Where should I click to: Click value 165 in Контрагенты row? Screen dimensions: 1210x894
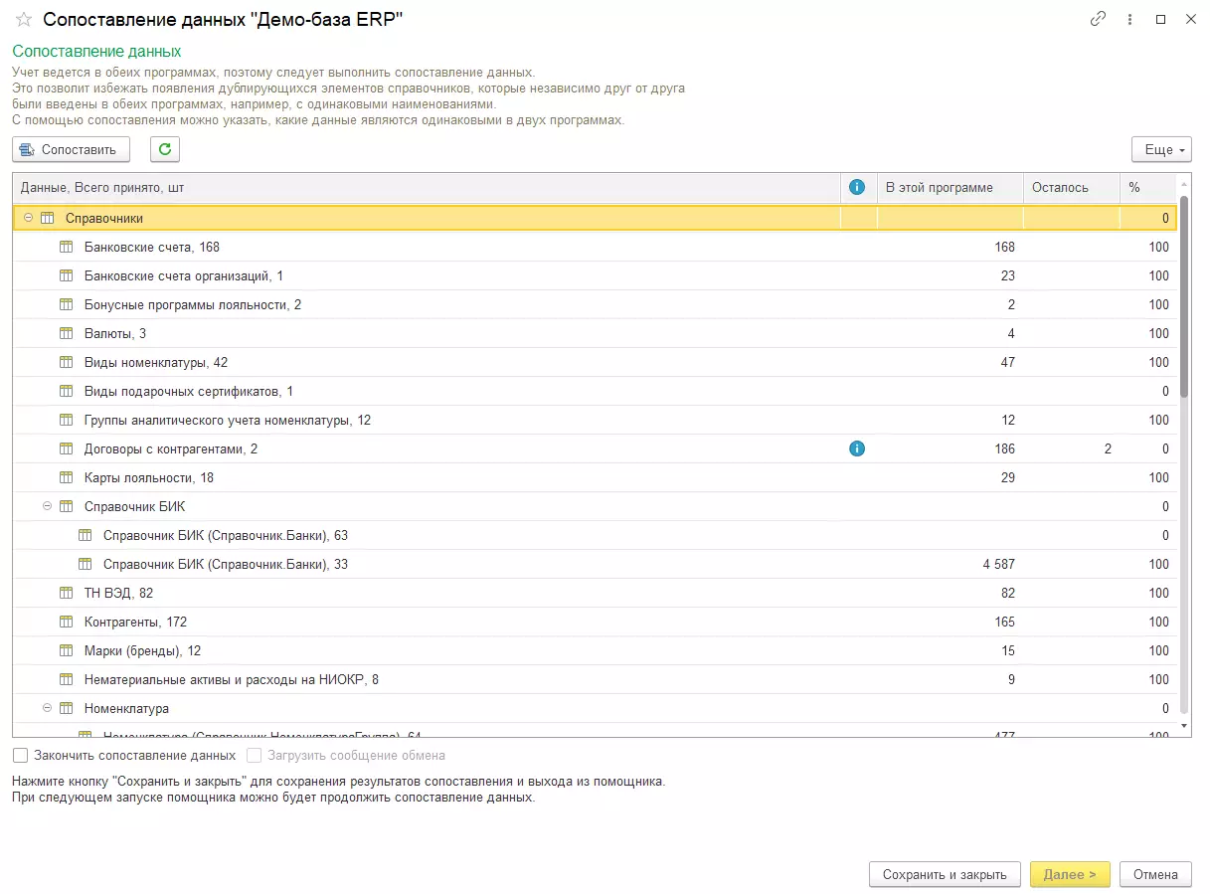1005,622
